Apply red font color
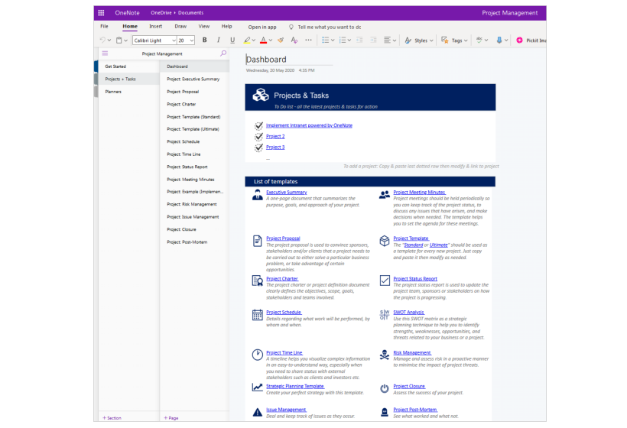This screenshot has height=428, width=627. pos(263,40)
